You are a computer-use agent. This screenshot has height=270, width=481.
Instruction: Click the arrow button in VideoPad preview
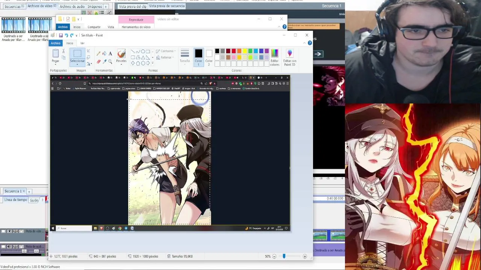click(x=318, y=54)
